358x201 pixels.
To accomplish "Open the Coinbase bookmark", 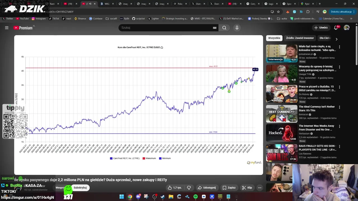I will pyautogui.click(x=96, y=19).
